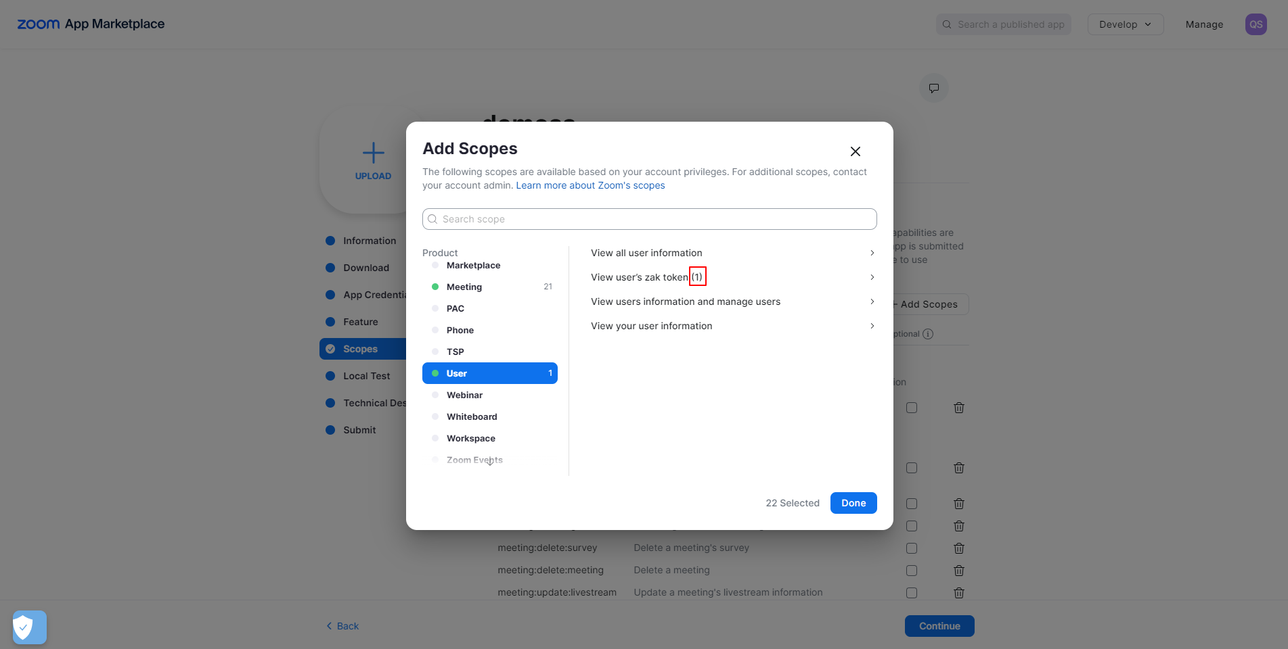Image resolution: width=1288 pixels, height=649 pixels.
Task: Open Learn more about Zoom's scopes link
Action: point(590,185)
